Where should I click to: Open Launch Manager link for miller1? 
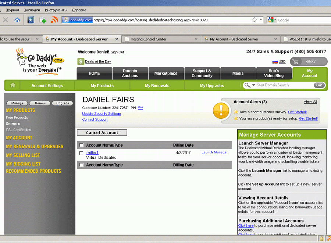click(214, 152)
